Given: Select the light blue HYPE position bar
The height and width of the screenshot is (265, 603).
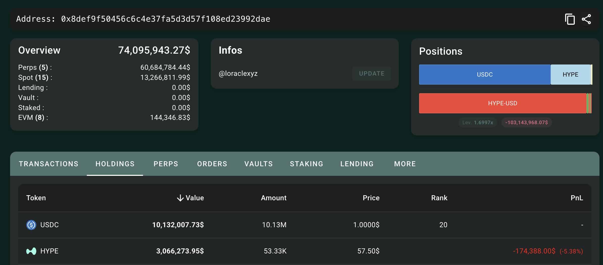Looking at the screenshot, I should coord(570,75).
